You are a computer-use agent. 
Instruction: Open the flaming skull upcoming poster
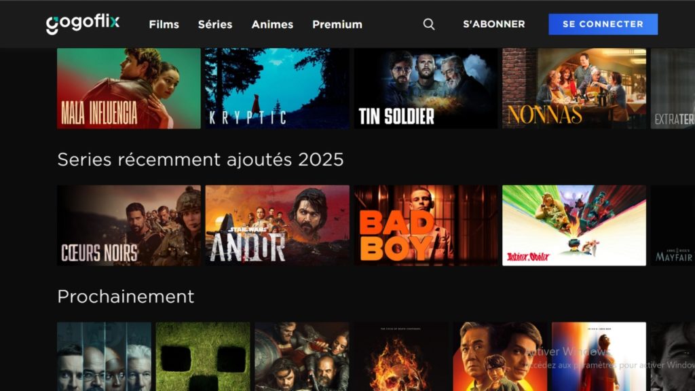click(400, 356)
